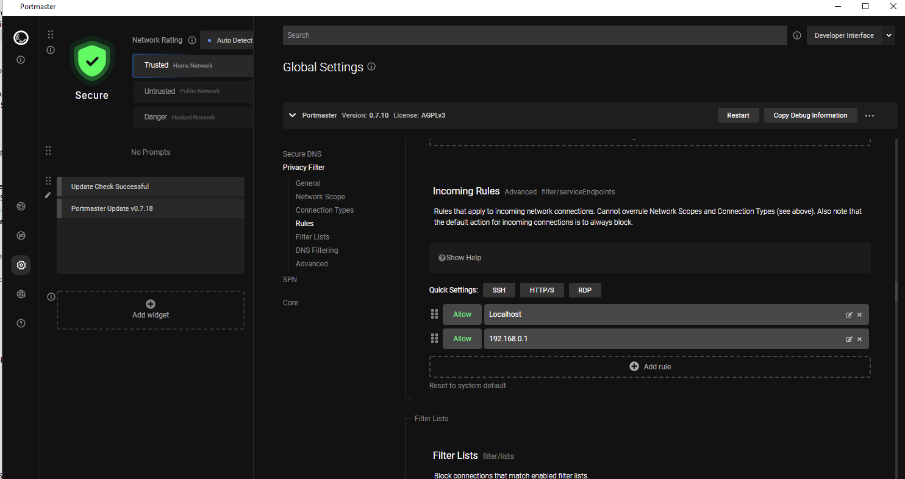This screenshot has height=479, width=905.
Task: Open the Network Monitor icon in the sidebar
Action: coord(21,206)
